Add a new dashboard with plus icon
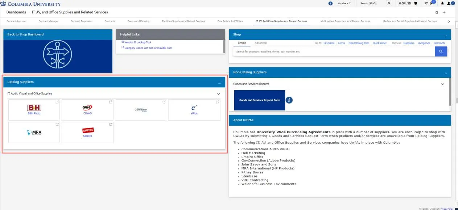Image resolution: width=458 pixels, height=210 pixels. point(444,12)
